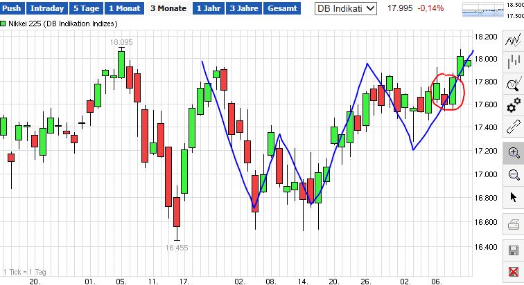Show the 3 Jahre timeframe
This screenshot has height=285, width=524.
point(244,8)
